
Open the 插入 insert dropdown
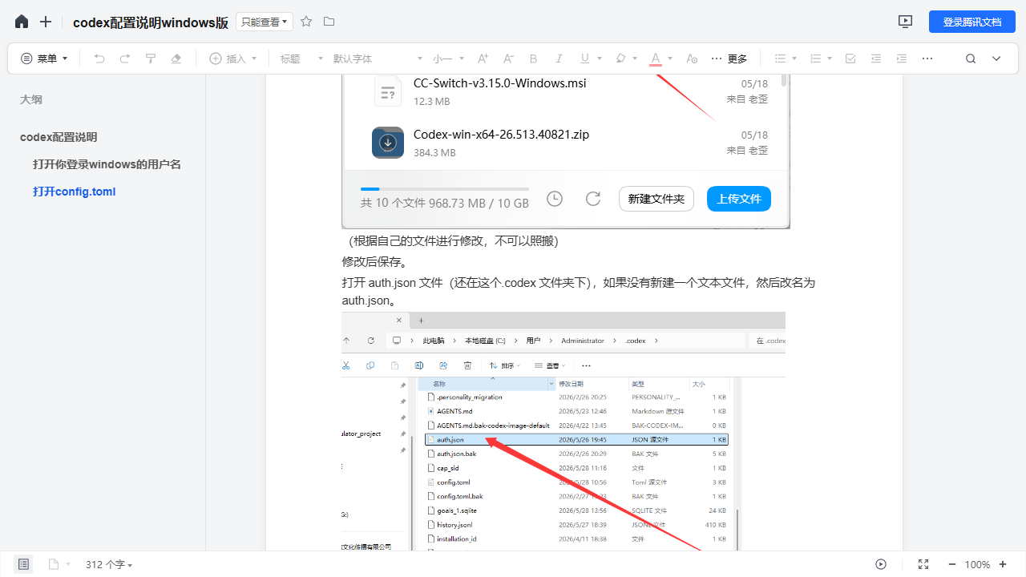coord(233,59)
